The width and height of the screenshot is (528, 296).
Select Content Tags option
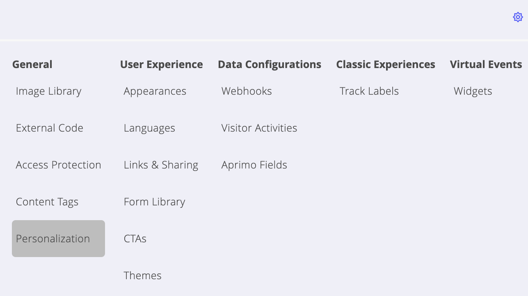tap(47, 202)
